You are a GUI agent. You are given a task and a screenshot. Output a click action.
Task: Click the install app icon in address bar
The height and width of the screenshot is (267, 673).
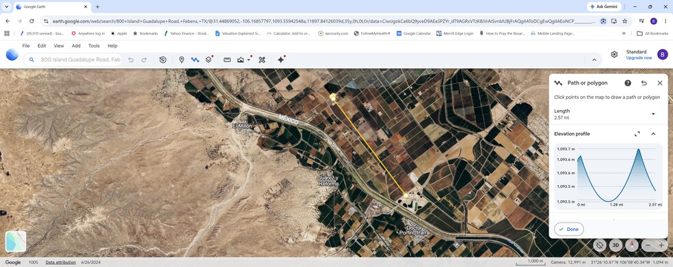coord(614,21)
